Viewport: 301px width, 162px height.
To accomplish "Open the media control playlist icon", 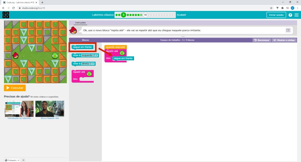I will coord(287,8).
